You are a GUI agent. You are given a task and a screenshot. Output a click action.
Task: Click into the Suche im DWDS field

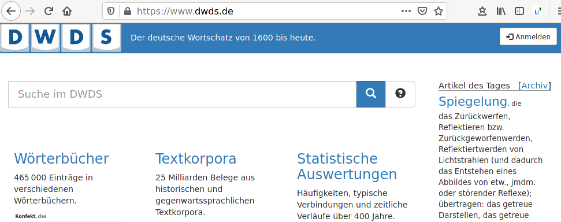(183, 94)
